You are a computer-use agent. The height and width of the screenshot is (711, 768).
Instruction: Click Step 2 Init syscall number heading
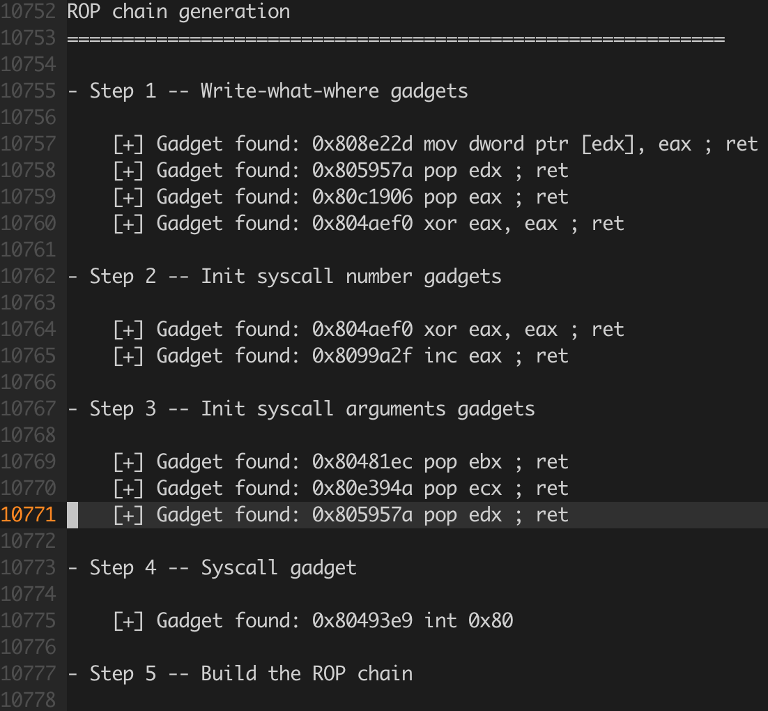click(284, 276)
